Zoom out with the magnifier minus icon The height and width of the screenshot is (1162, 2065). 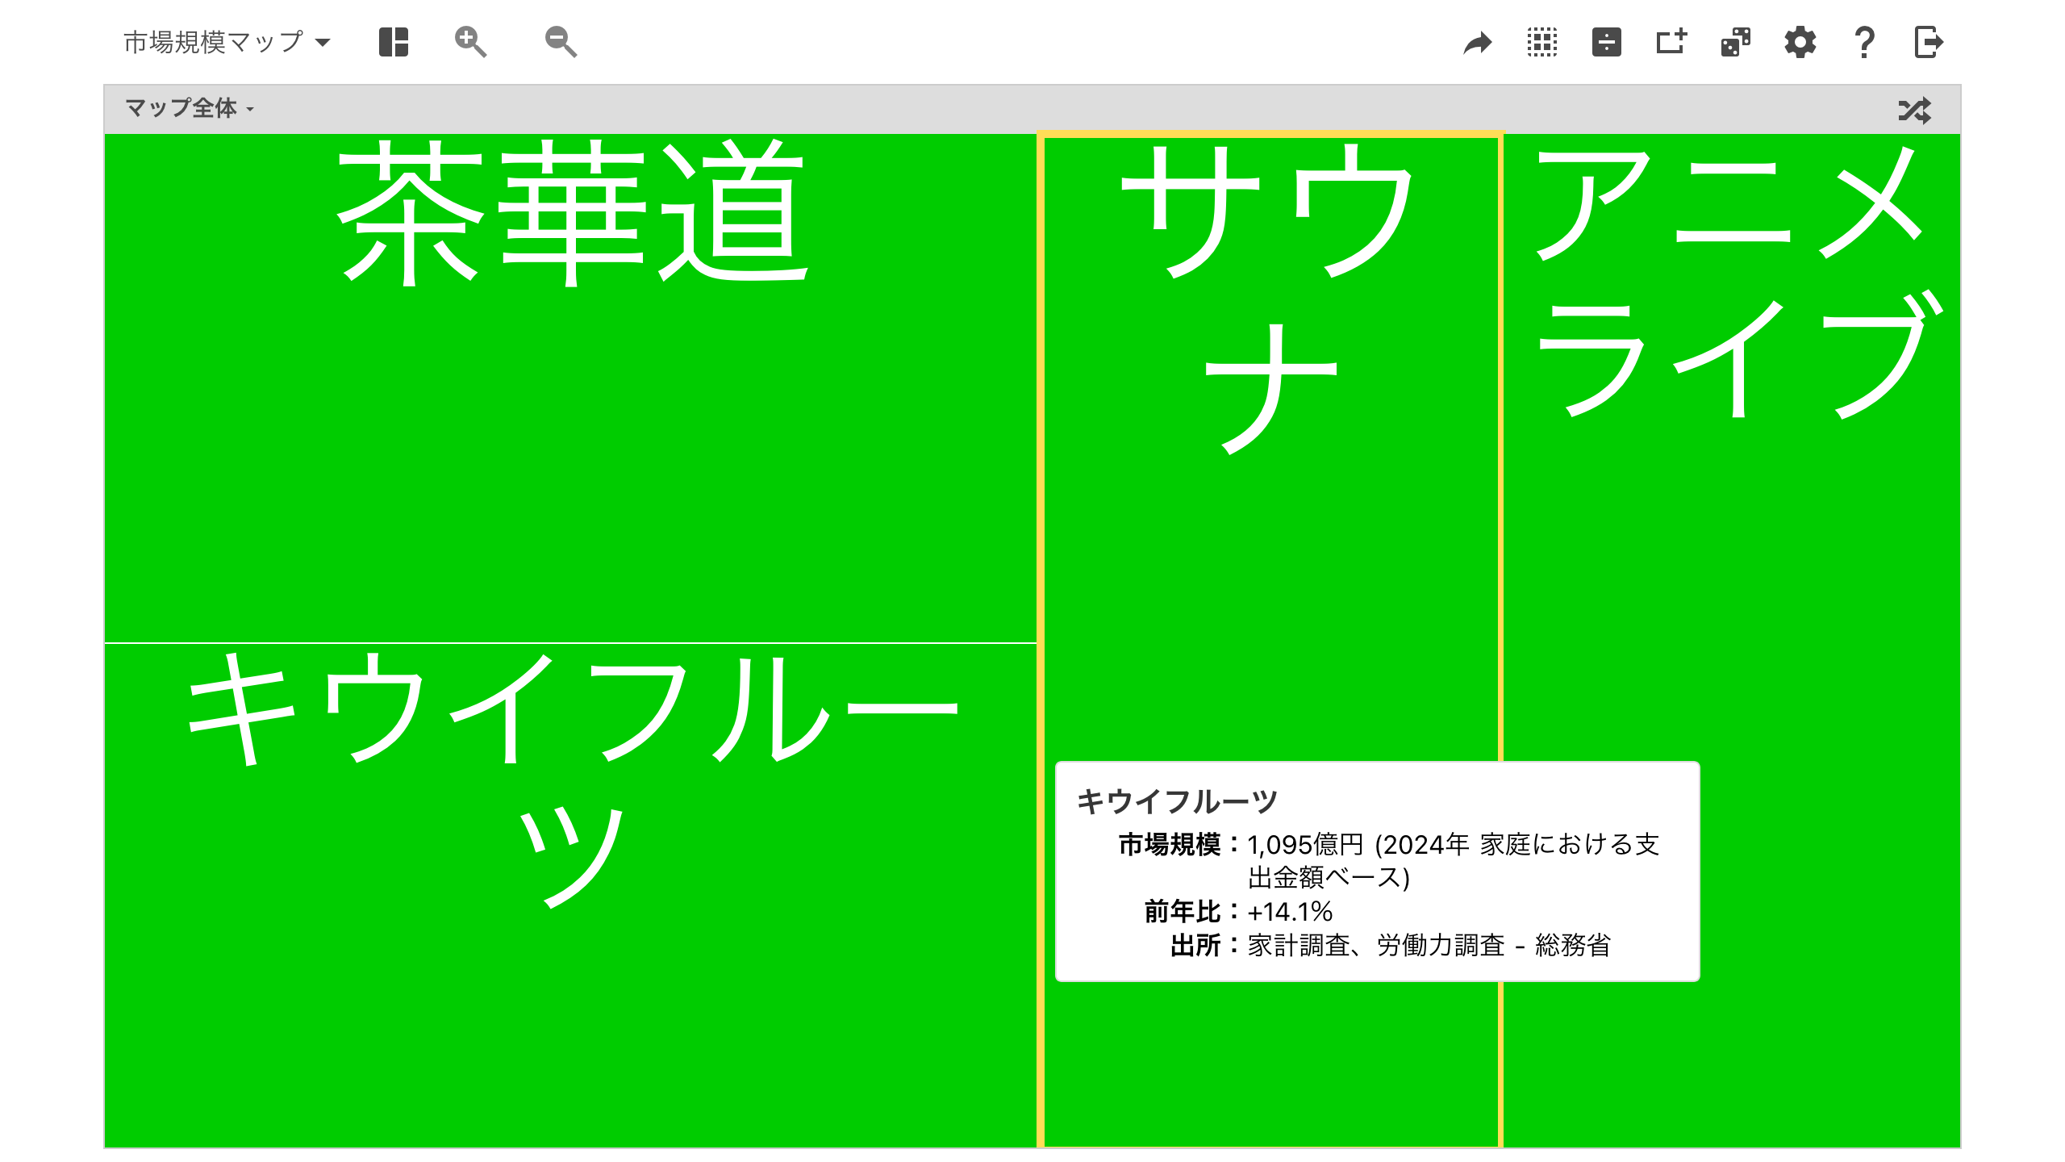tap(561, 42)
